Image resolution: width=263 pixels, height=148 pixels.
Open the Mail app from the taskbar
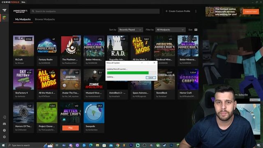(x=111, y=145)
